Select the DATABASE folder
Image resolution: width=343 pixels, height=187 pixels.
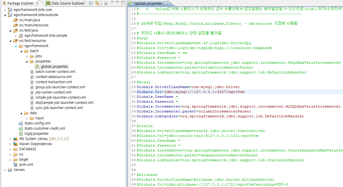click(28, 149)
